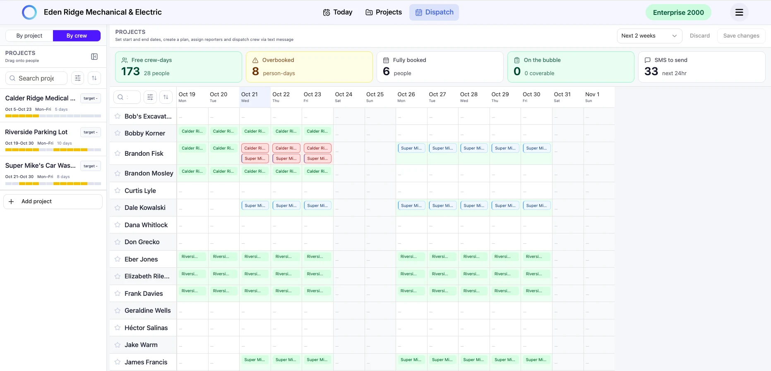
Task: Star Bobby Korner as favorite
Action: (118, 133)
